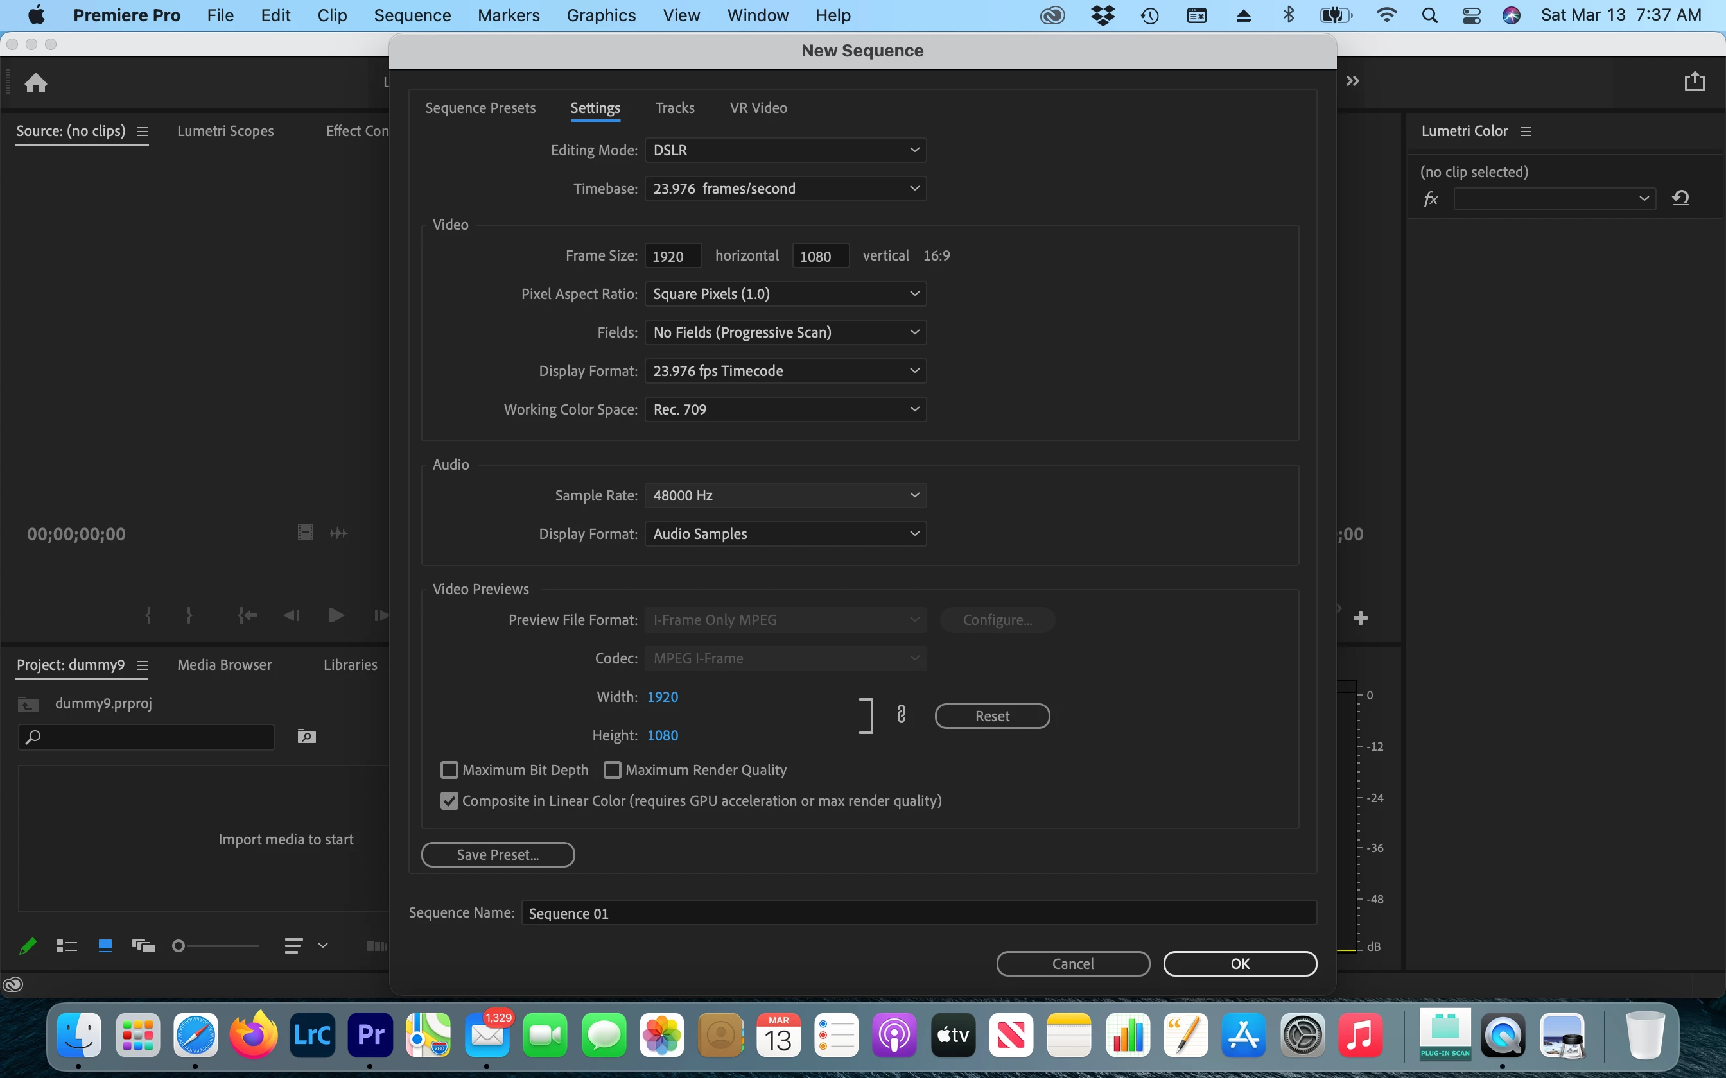Click the green pencil writable-project icon
Image resolution: width=1726 pixels, height=1078 pixels.
27,946
